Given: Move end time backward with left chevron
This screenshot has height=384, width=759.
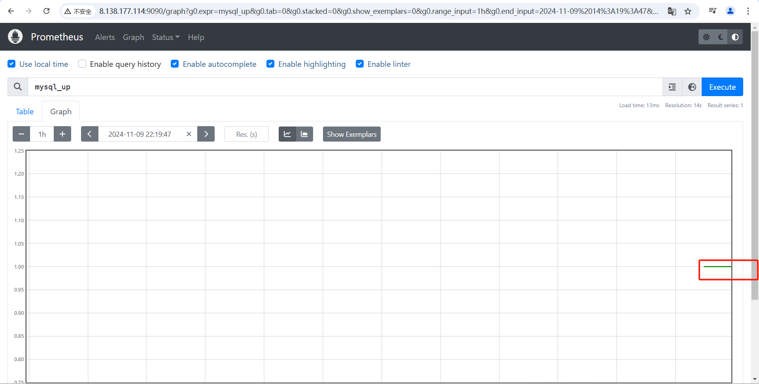Looking at the screenshot, I should pyautogui.click(x=90, y=134).
